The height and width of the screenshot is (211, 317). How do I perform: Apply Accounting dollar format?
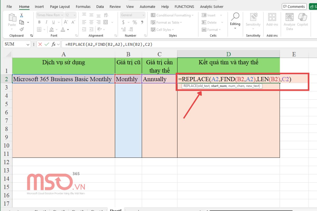point(123,22)
